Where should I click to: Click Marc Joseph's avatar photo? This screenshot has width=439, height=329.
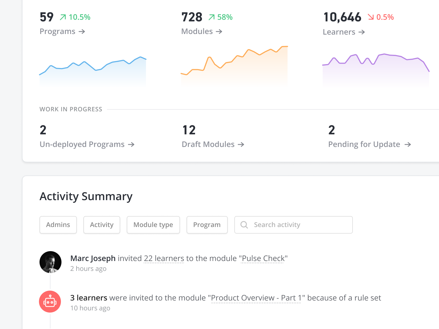50,262
